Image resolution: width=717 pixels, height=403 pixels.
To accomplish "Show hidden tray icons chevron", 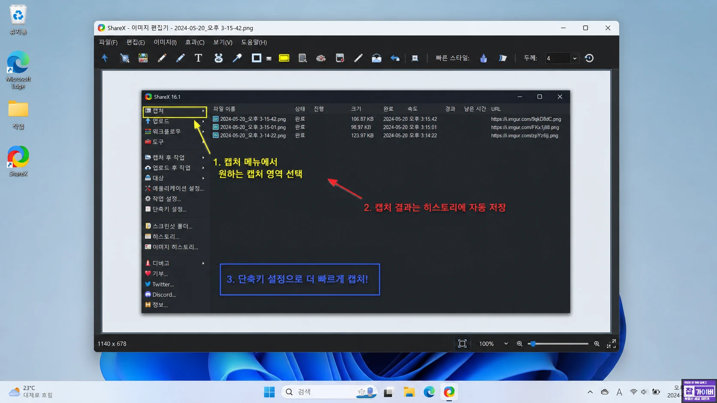I will [590, 392].
